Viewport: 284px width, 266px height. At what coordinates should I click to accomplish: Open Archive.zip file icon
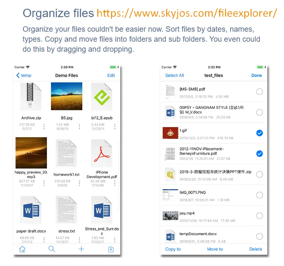[x=31, y=96]
